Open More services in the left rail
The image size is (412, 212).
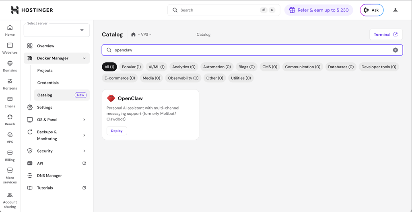click(10, 175)
